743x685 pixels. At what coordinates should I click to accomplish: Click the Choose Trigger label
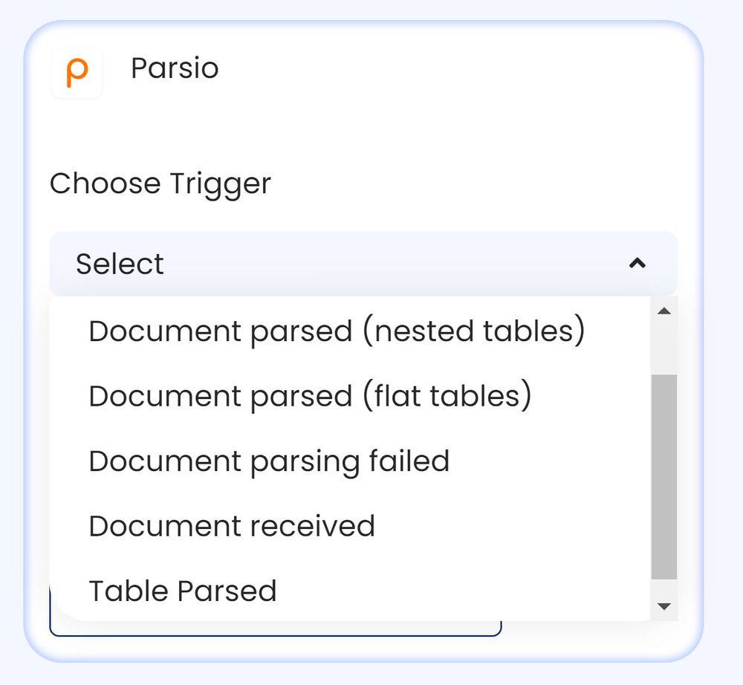tap(161, 184)
